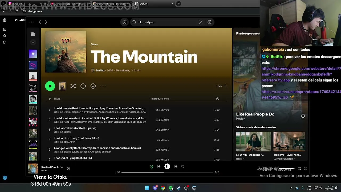Skip to the next track
Viewport: 341px width, 192px height.
pyautogui.click(x=176, y=166)
